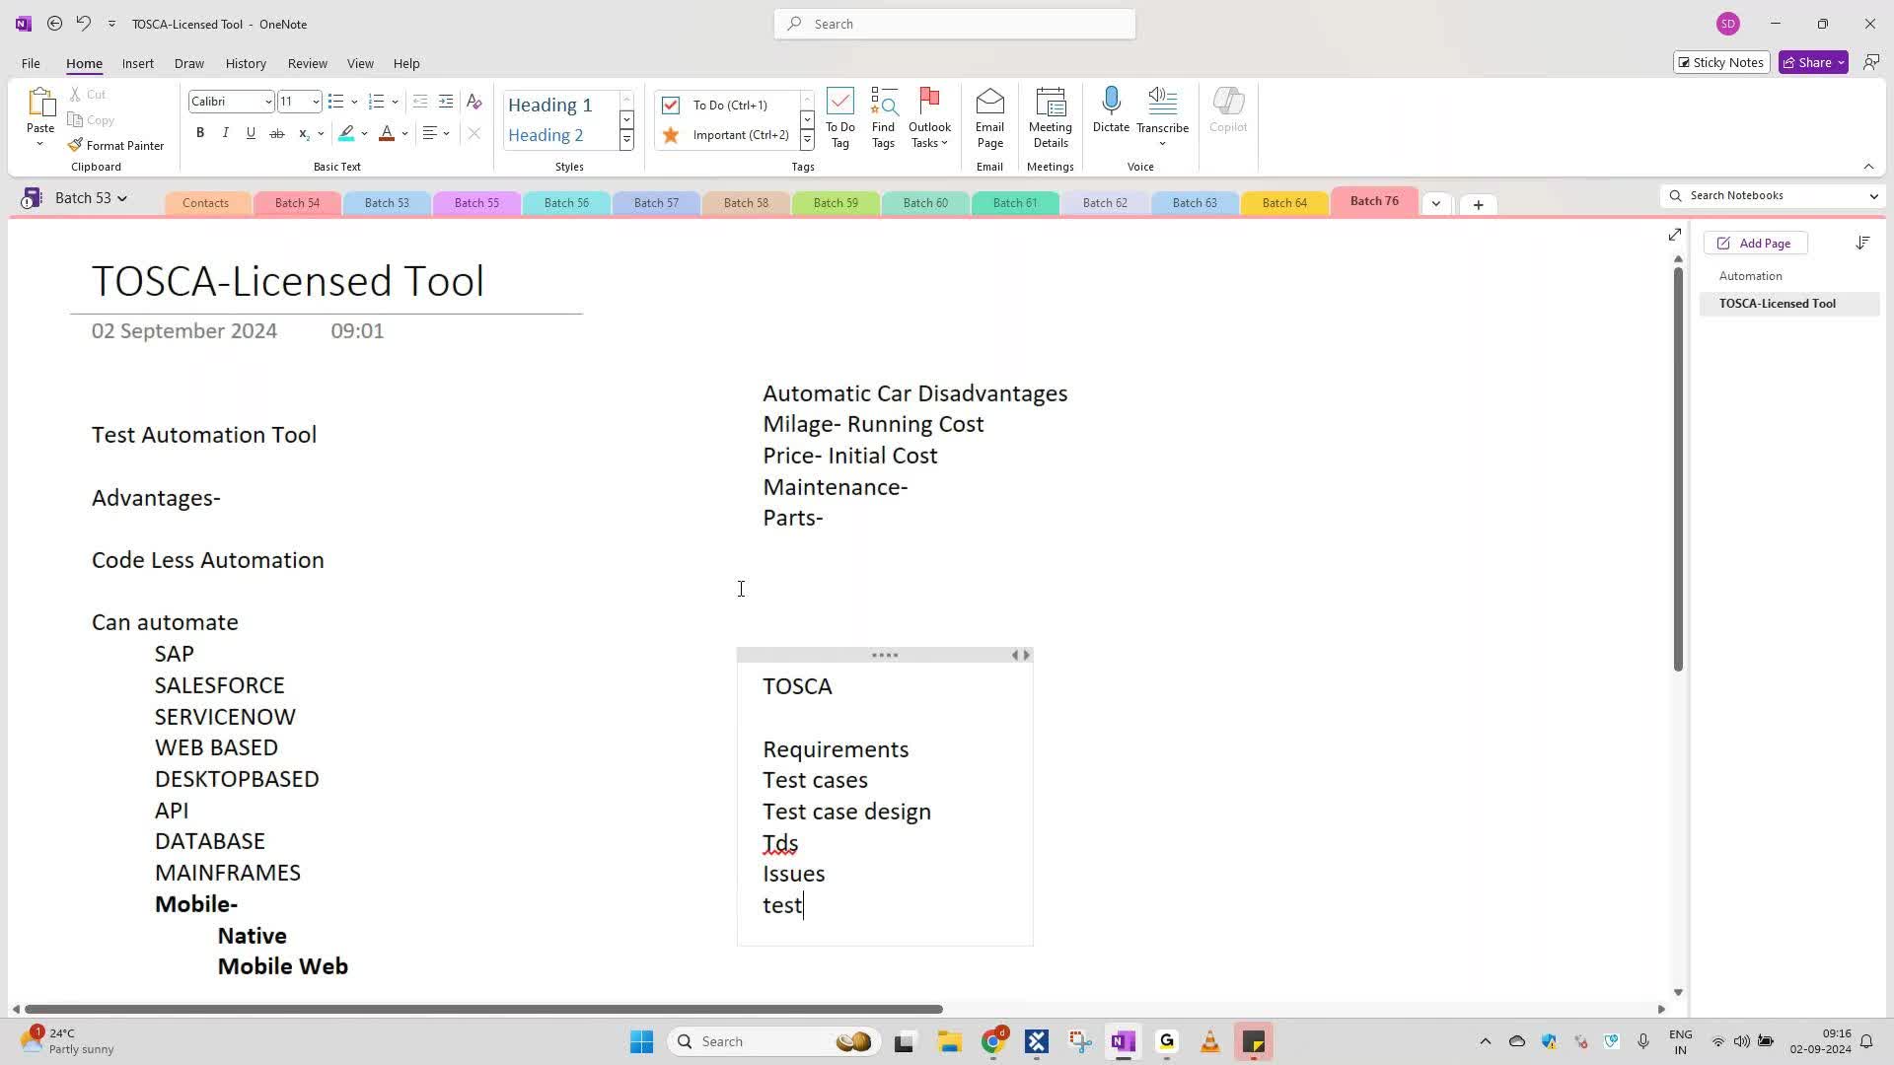
Task: Click Add Page button
Action: point(1755,244)
